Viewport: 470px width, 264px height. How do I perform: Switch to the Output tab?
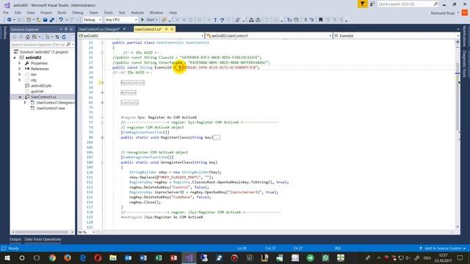coord(15,239)
